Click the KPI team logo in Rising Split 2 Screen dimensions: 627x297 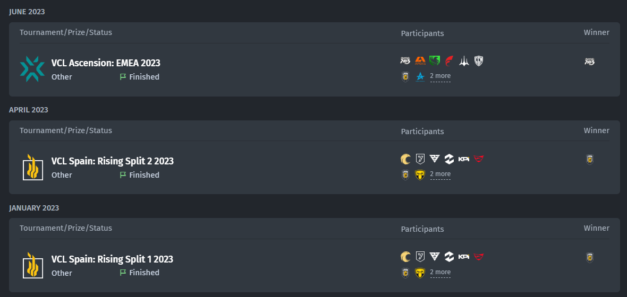point(464,159)
